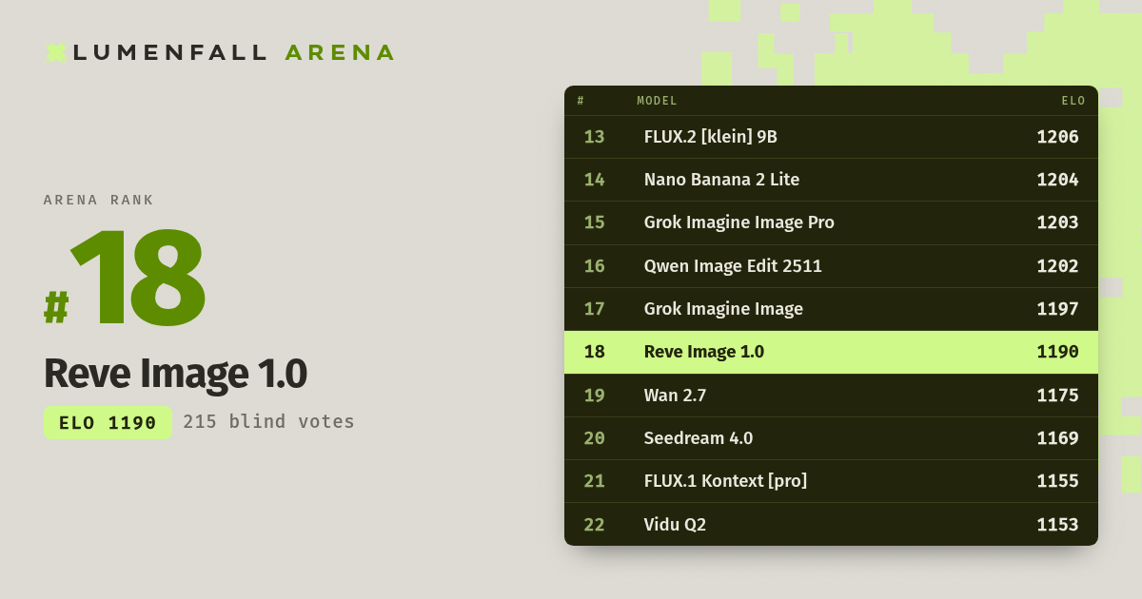Click the Lumenfall logo icon
The height and width of the screenshot is (599, 1142).
[x=55, y=52]
